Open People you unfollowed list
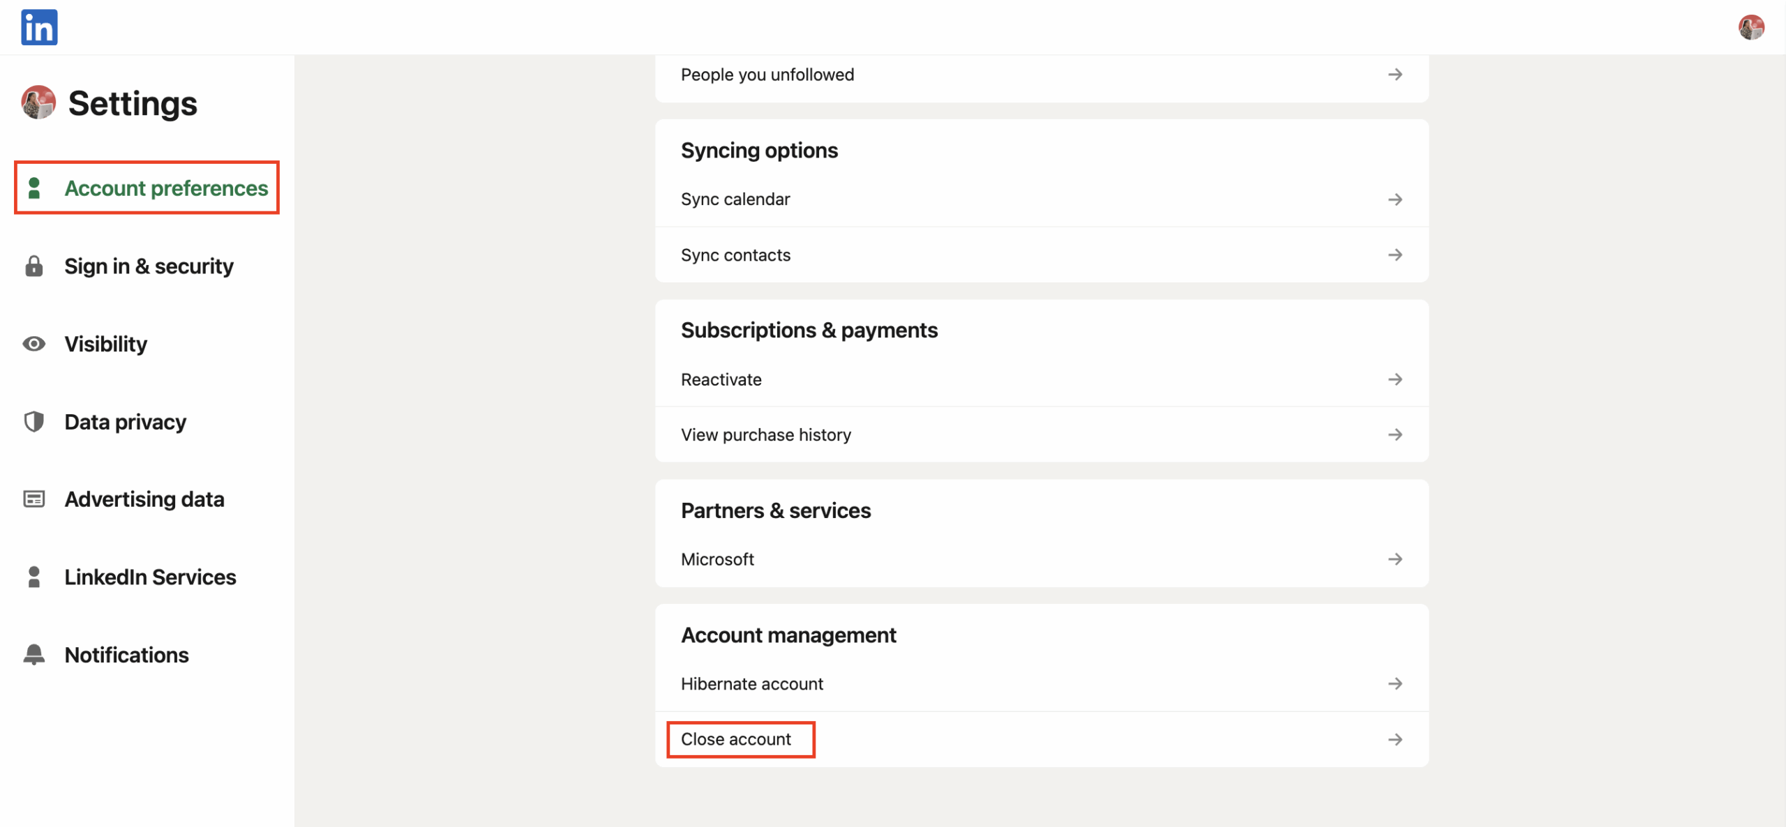The width and height of the screenshot is (1786, 827). [x=767, y=75]
